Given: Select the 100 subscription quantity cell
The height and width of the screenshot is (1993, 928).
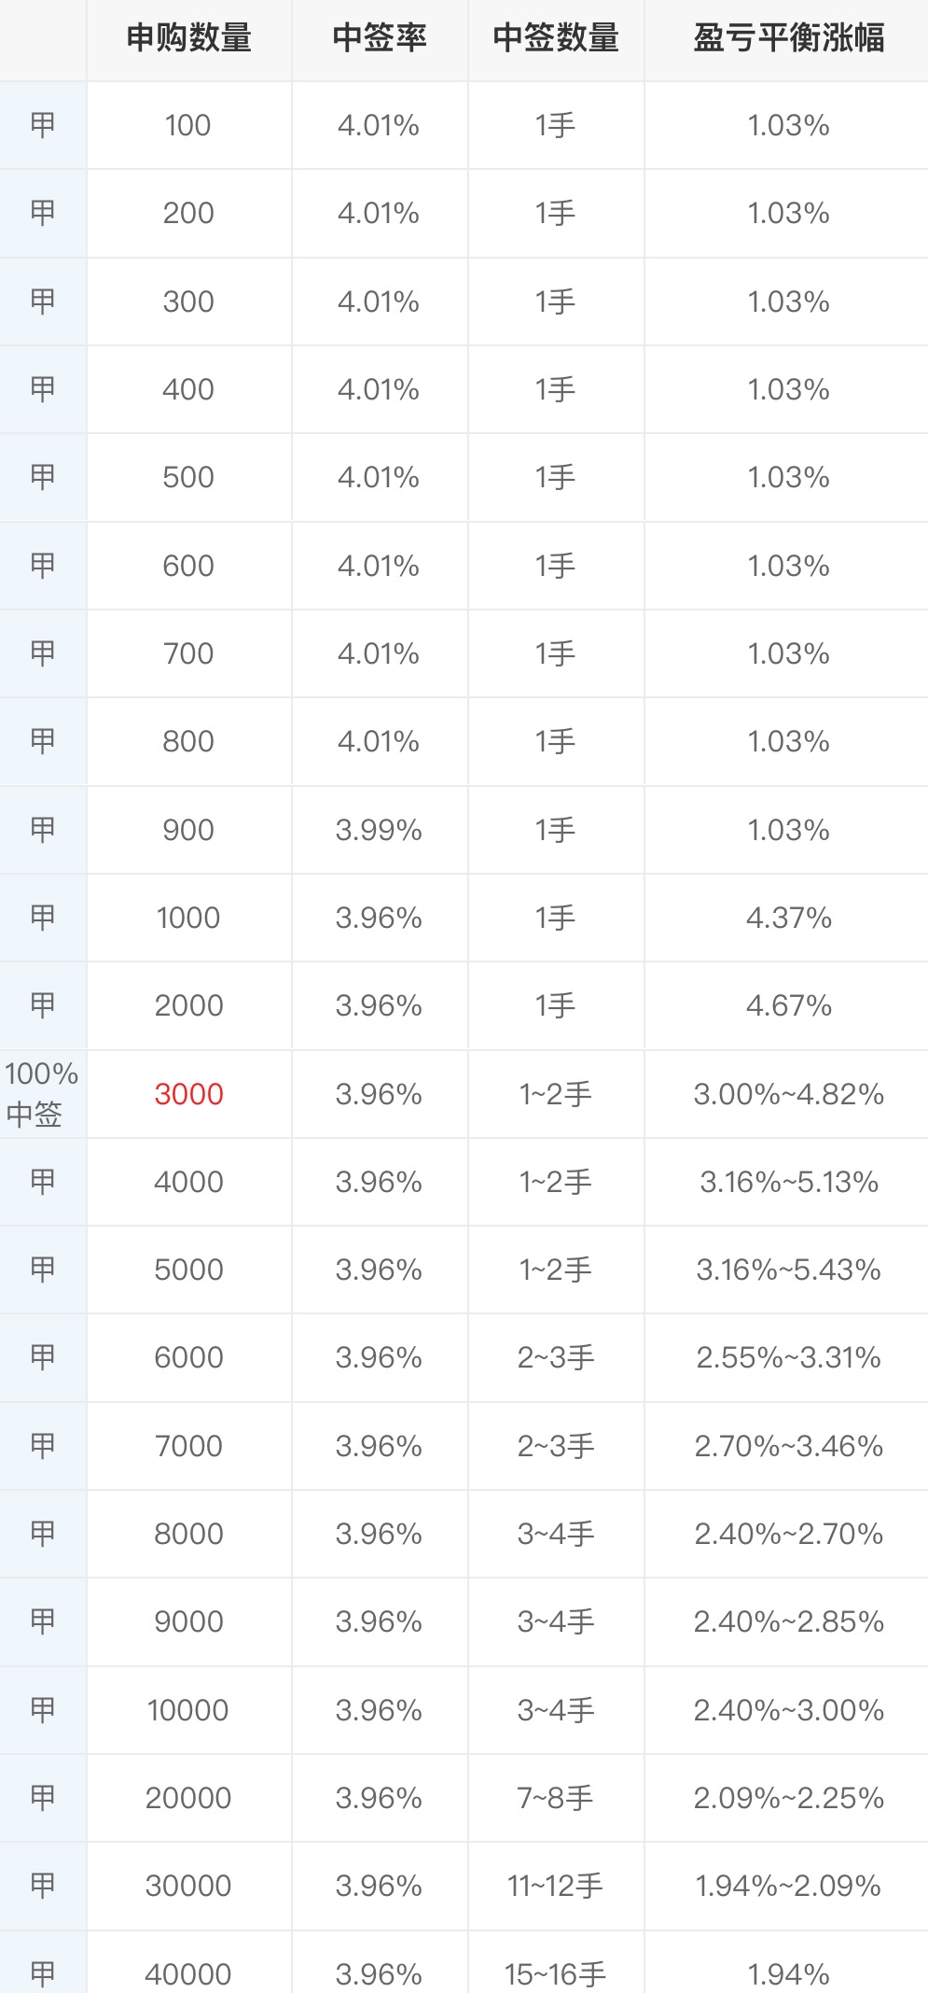Looking at the screenshot, I should [x=188, y=125].
